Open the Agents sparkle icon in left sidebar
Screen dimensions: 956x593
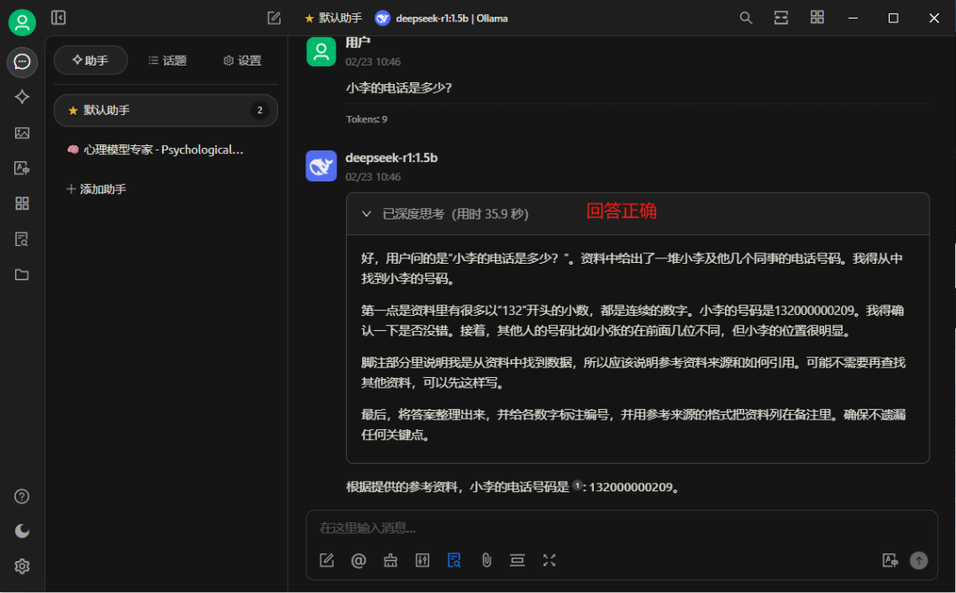(22, 97)
